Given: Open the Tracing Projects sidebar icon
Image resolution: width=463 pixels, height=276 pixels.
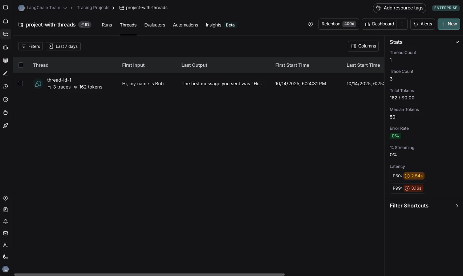Looking at the screenshot, I should [x=5, y=34].
